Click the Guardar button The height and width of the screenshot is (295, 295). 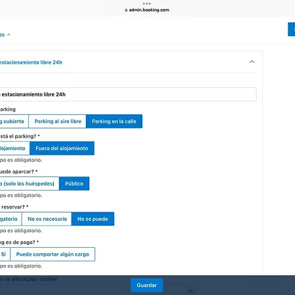[x=147, y=285]
